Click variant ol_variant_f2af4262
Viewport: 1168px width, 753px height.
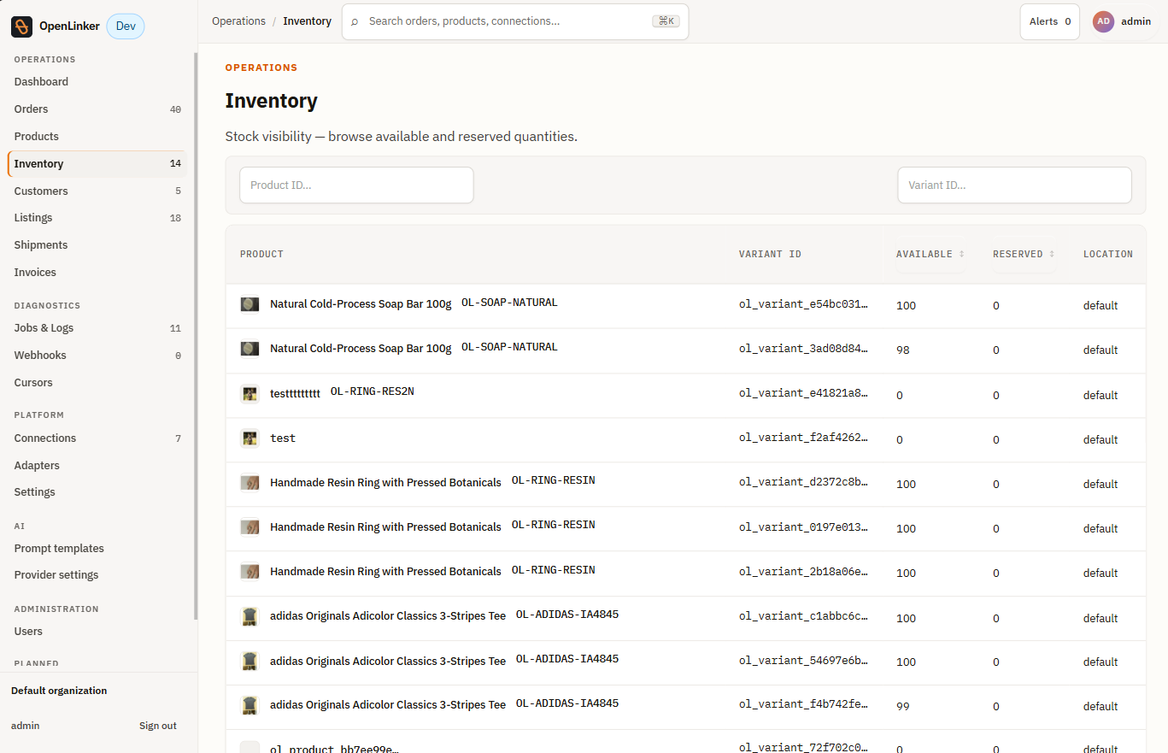click(803, 439)
